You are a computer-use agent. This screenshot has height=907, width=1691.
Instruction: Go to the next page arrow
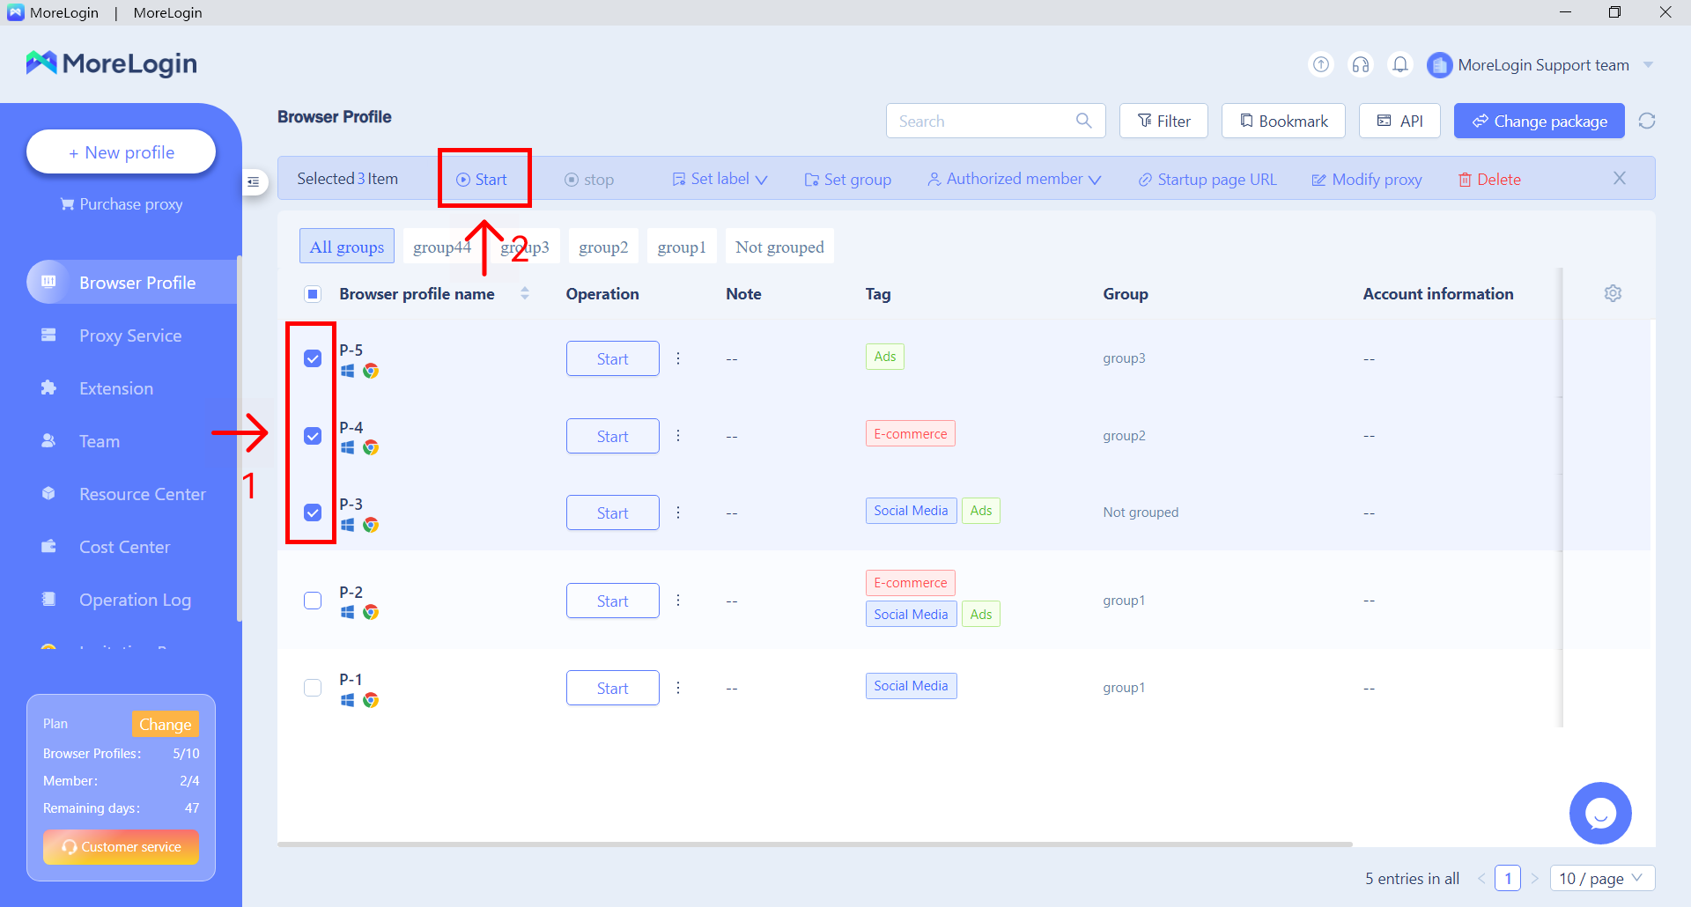(1534, 878)
